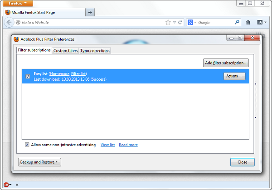
Task: Open the EasyList Homepage link
Action: (x=59, y=73)
